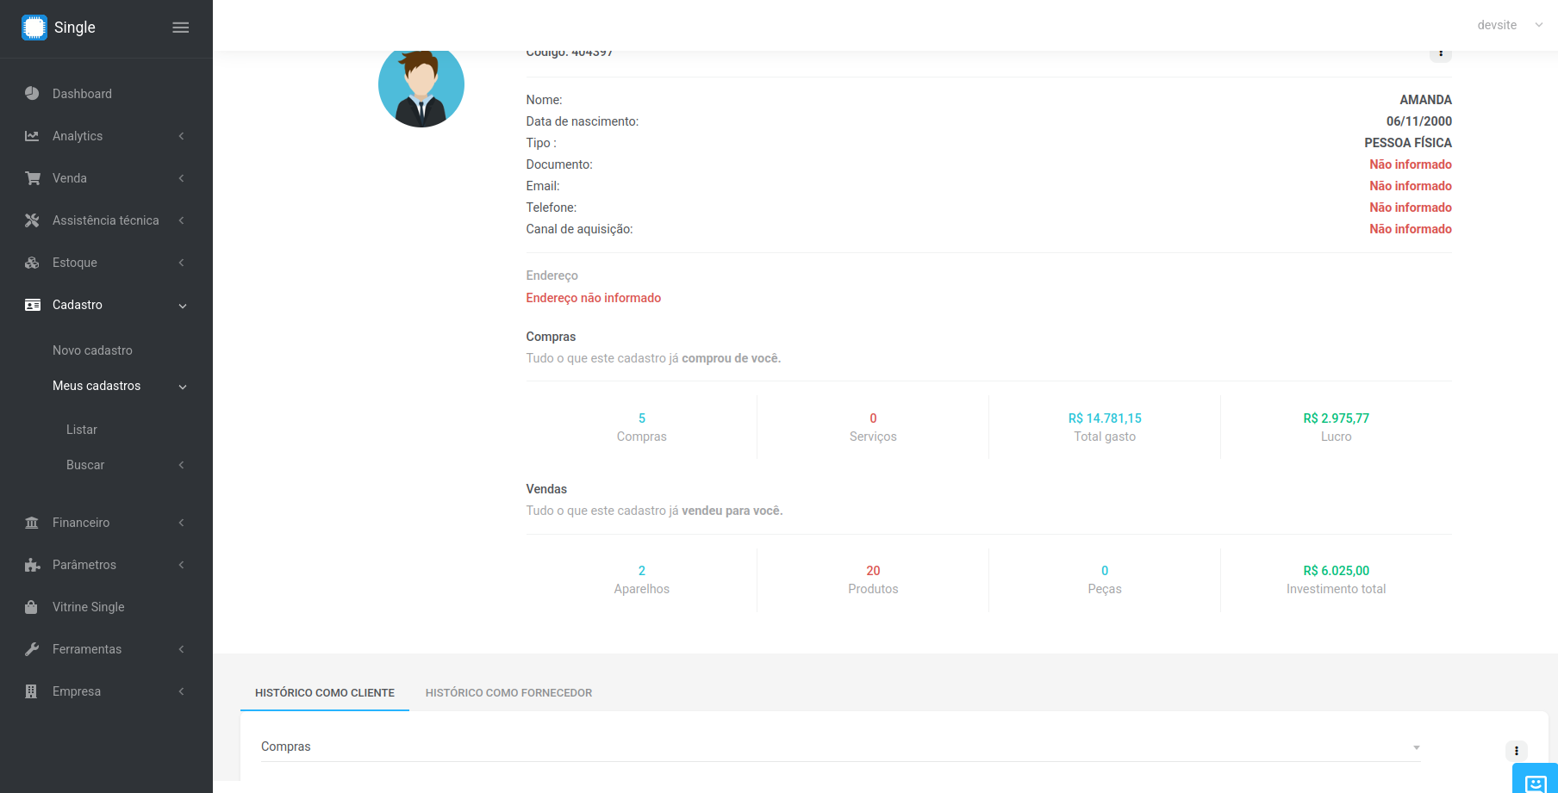Screen dimensions: 1558x793
Task: Expand the Venda submenu chevron
Action: point(182,178)
